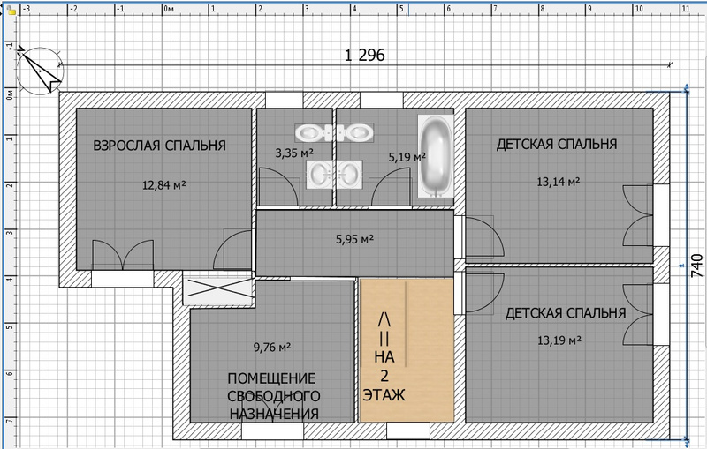Select the right toilet near the bathtub room

pyautogui.click(x=354, y=132)
